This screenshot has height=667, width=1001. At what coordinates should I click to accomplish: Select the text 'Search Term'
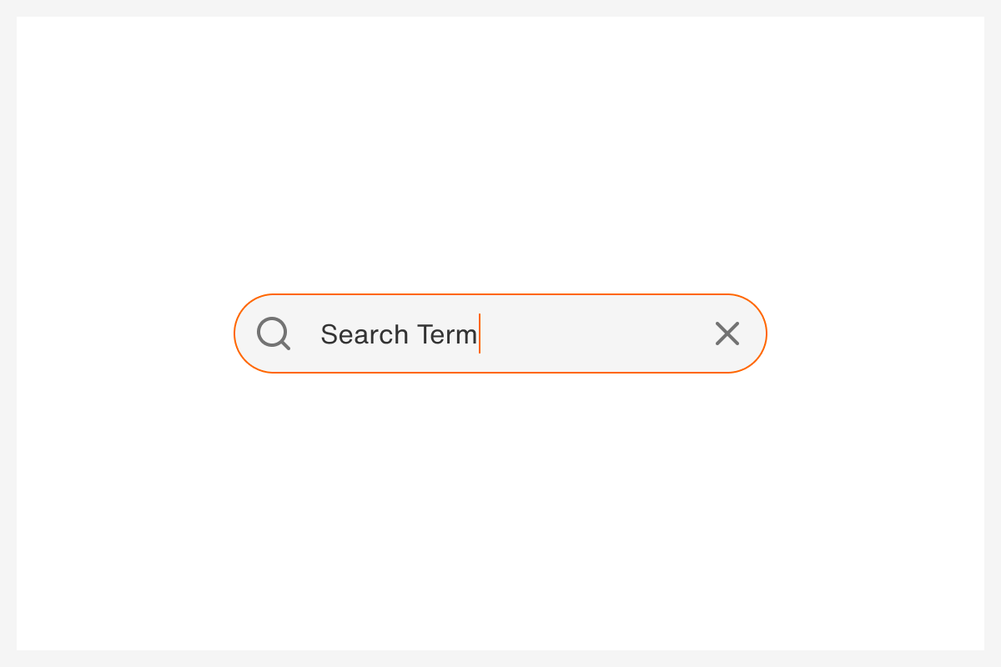point(399,333)
